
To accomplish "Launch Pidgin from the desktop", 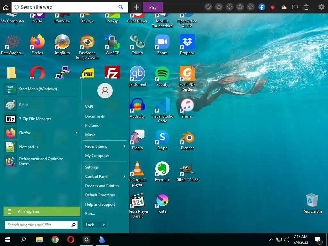I will coord(137,140).
